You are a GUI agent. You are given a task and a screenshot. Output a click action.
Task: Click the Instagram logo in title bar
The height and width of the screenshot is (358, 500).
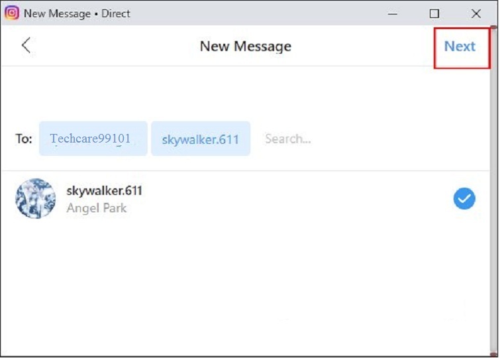12,13
